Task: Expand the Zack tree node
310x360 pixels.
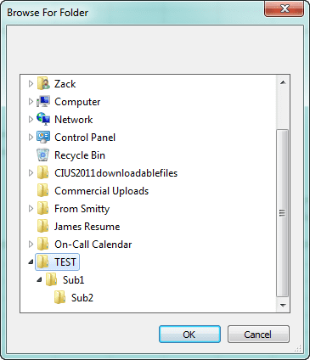Action: click(31, 84)
